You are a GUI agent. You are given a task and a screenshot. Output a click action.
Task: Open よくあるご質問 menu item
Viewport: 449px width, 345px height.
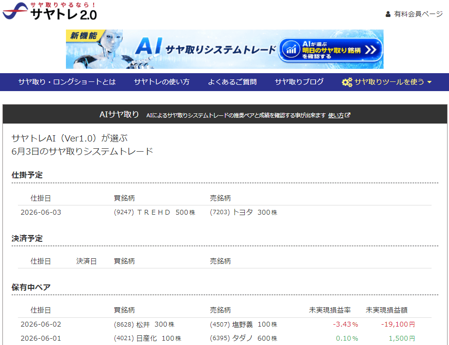click(232, 82)
